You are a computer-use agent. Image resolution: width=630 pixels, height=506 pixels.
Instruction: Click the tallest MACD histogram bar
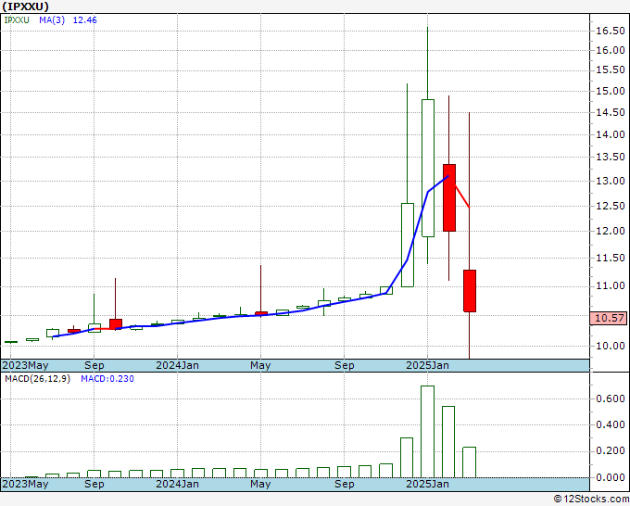click(x=427, y=432)
